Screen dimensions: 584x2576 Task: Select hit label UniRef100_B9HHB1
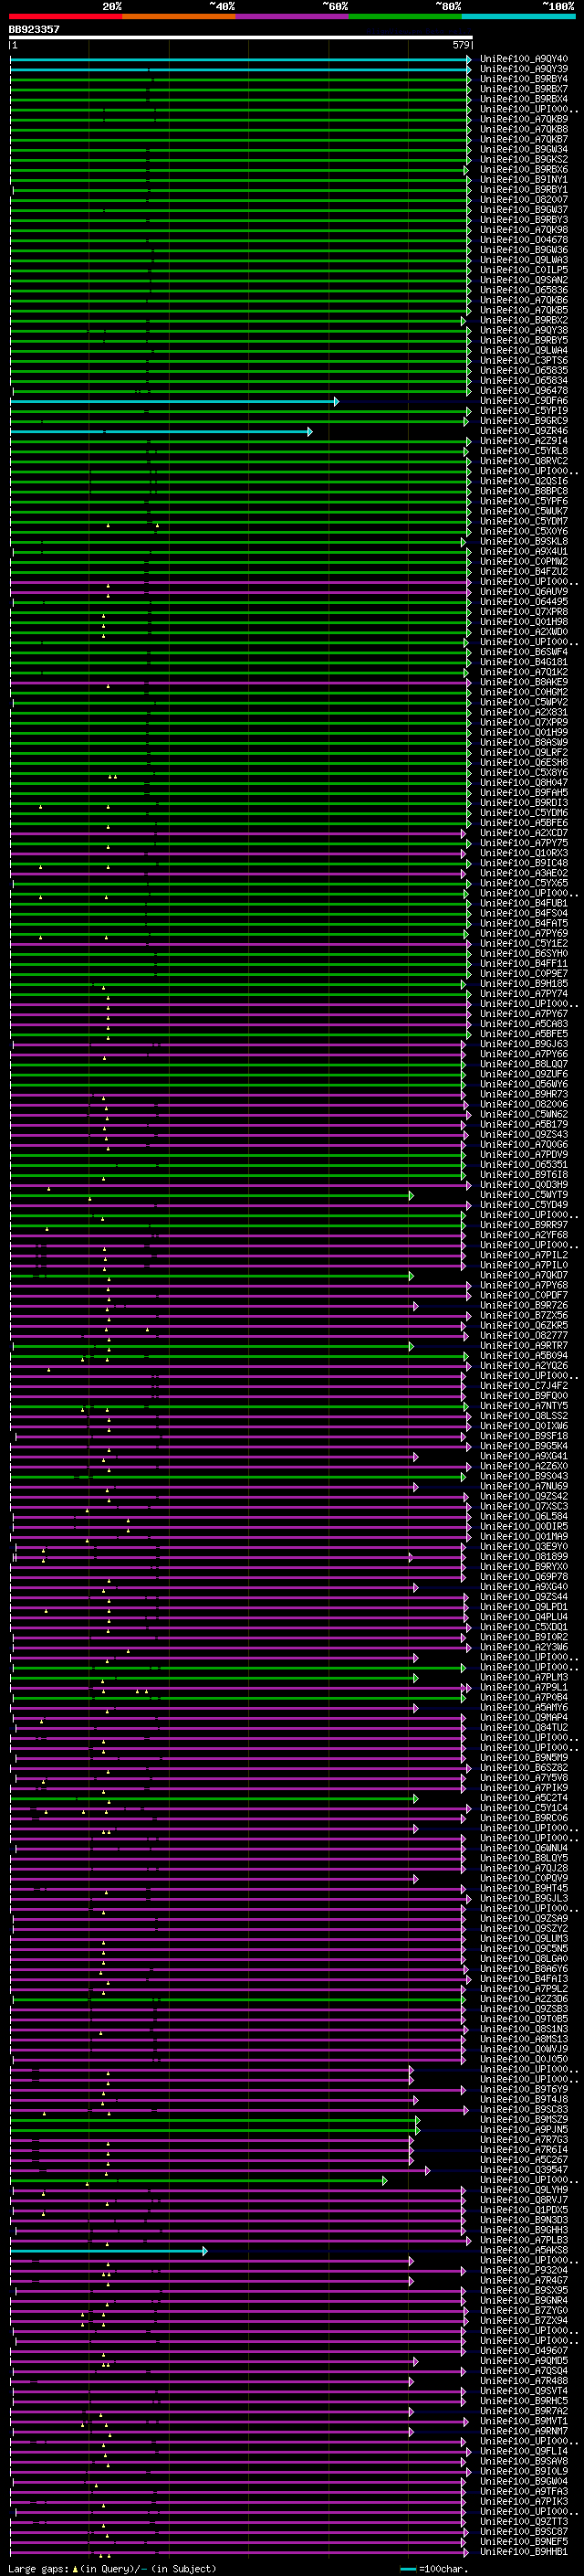pos(523,2552)
